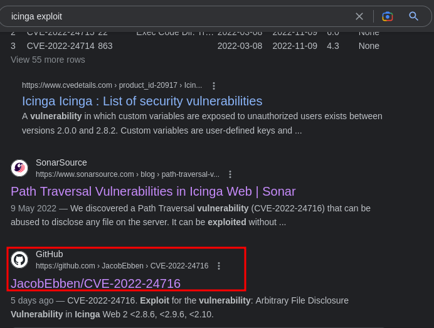This screenshot has width=434, height=328.
Task: Click the GitHub site logo
Action: (x=19, y=260)
